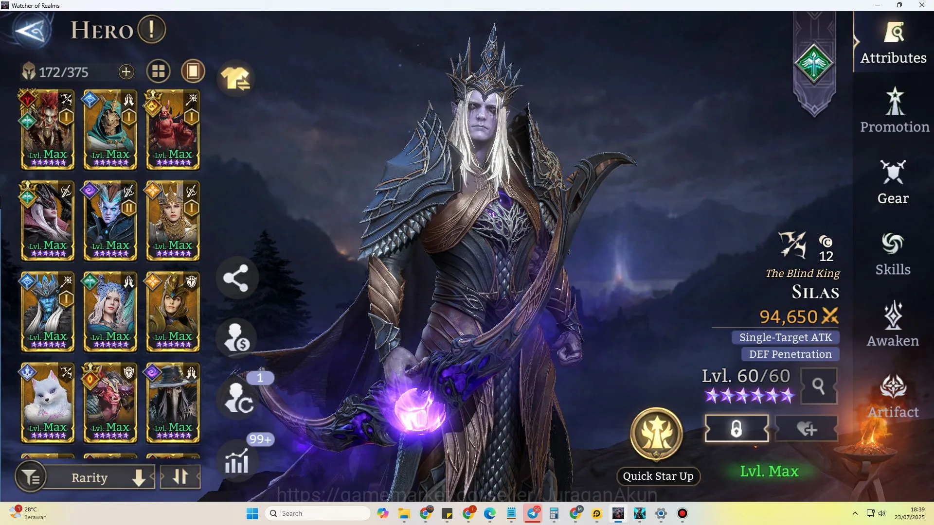Open the hero with dollar coin icon
Screen dimensions: 934x525
pos(236,338)
